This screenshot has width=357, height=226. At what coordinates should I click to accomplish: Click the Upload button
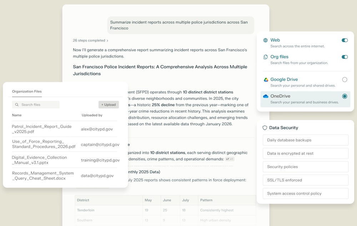click(109, 105)
